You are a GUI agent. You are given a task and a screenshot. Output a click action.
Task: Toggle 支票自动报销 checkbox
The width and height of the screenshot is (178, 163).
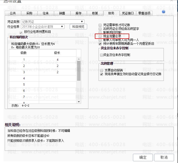[x=101, y=70]
